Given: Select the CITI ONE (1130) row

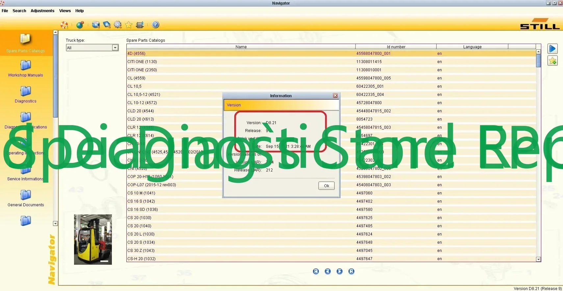Looking at the screenshot, I should tap(331, 61).
